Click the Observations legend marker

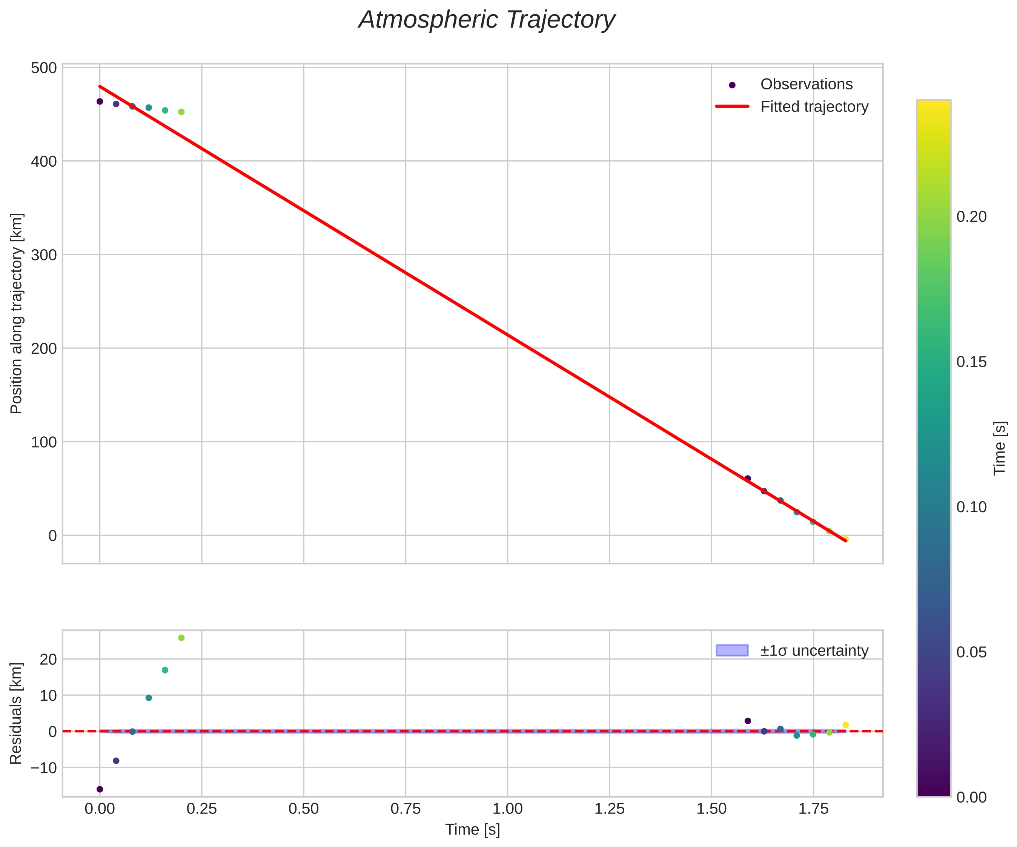[732, 85]
